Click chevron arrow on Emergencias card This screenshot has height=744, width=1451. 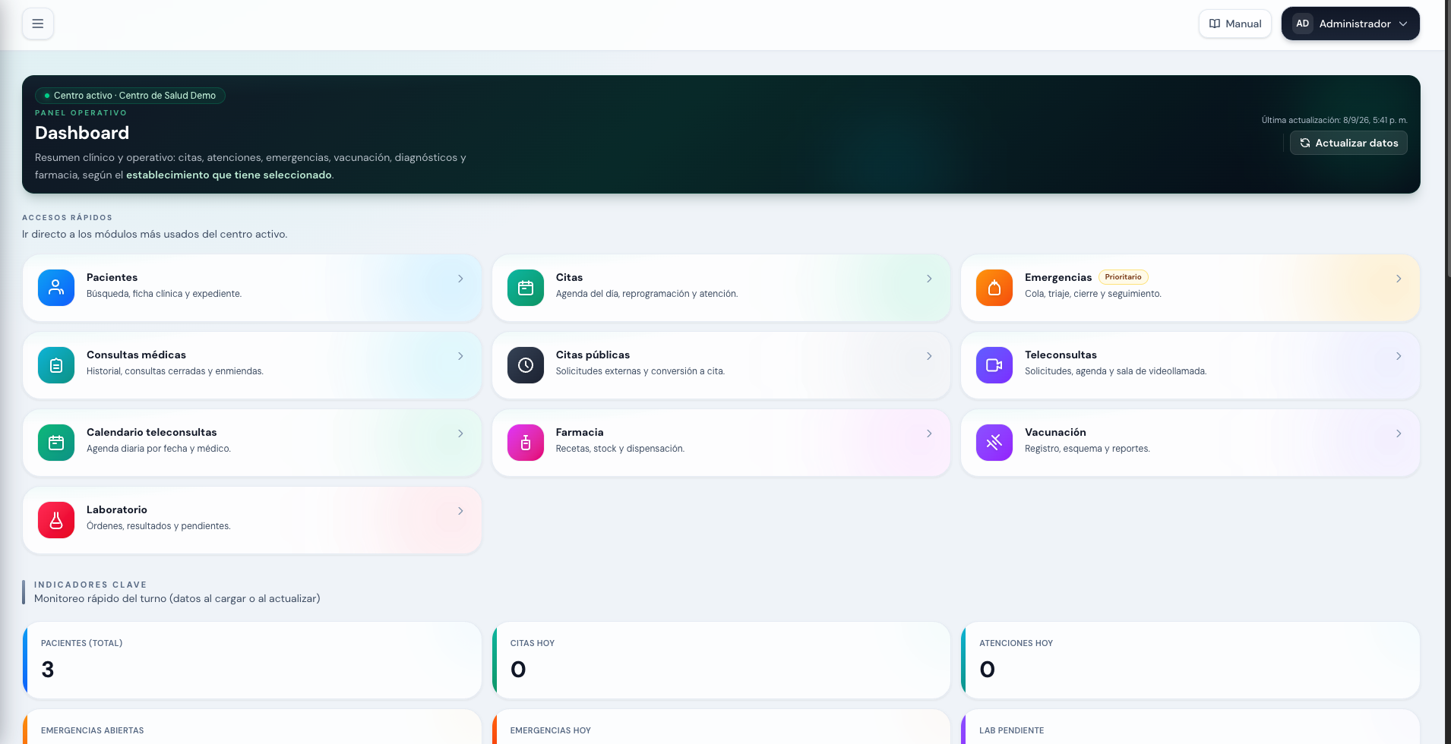point(1399,279)
